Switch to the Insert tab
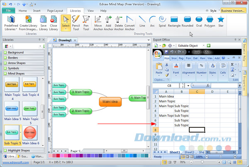The image size is (249, 167). pos(37,11)
